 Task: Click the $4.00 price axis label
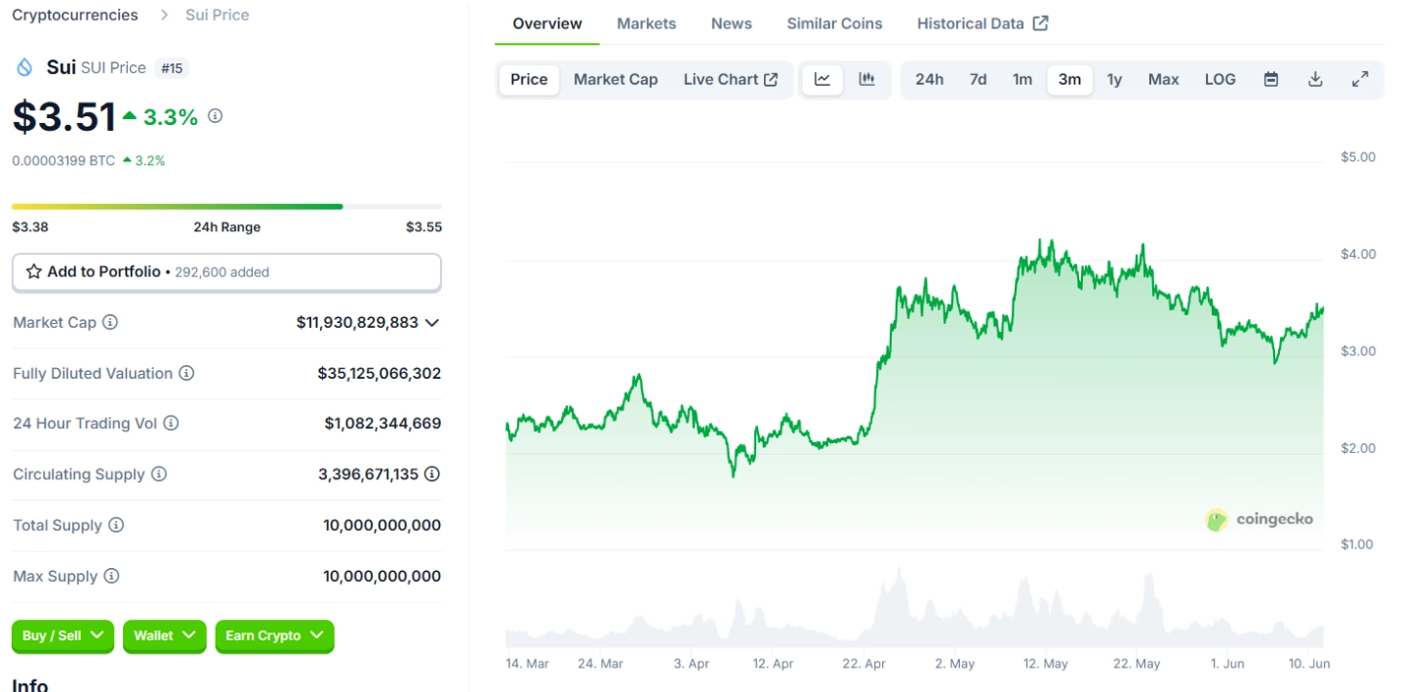click(x=1358, y=254)
